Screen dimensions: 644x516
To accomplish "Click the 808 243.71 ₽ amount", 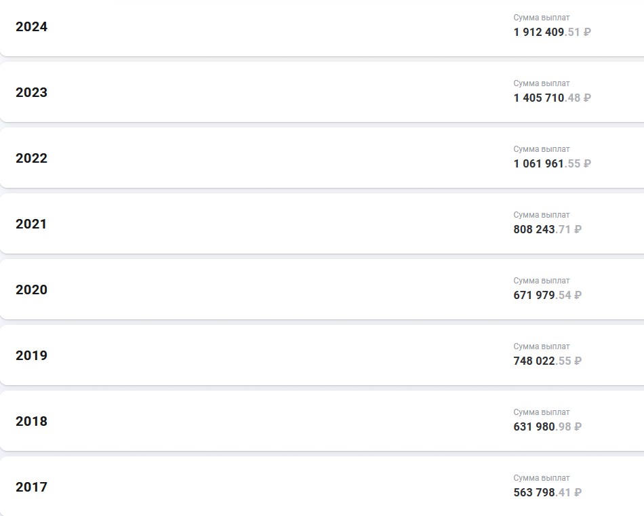I will coord(548,229).
